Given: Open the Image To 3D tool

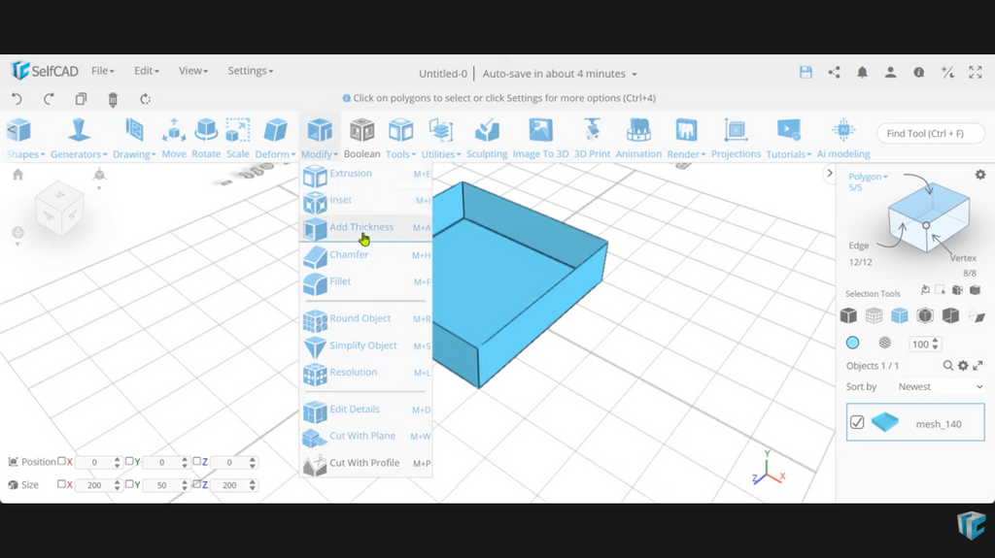Looking at the screenshot, I should pos(540,138).
